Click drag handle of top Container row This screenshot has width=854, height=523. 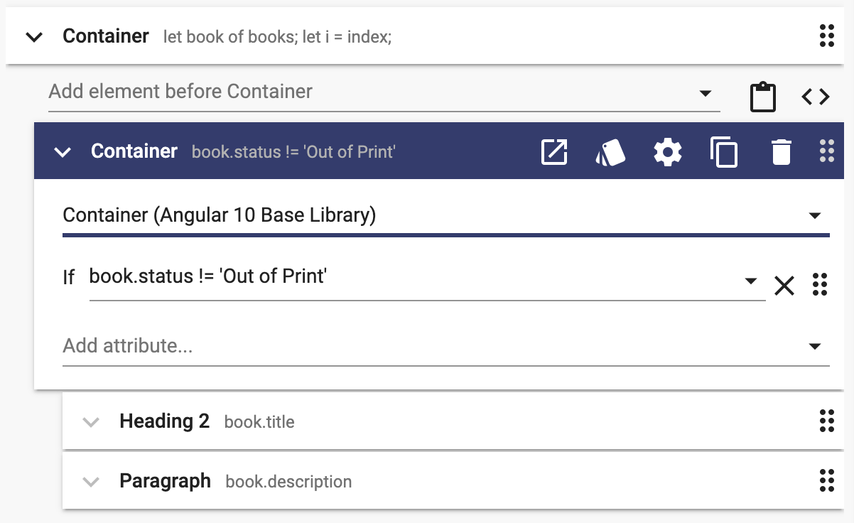826,36
